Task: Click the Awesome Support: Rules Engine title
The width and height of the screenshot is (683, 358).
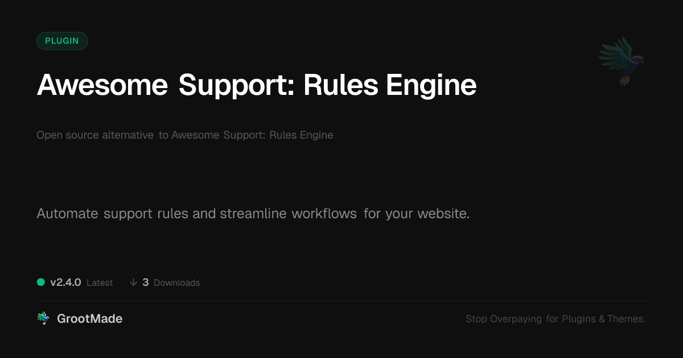Action: click(257, 85)
